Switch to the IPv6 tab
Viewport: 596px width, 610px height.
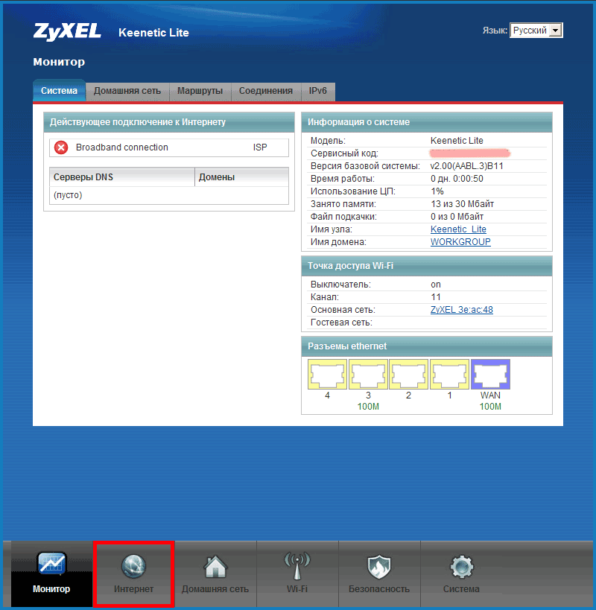[318, 91]
